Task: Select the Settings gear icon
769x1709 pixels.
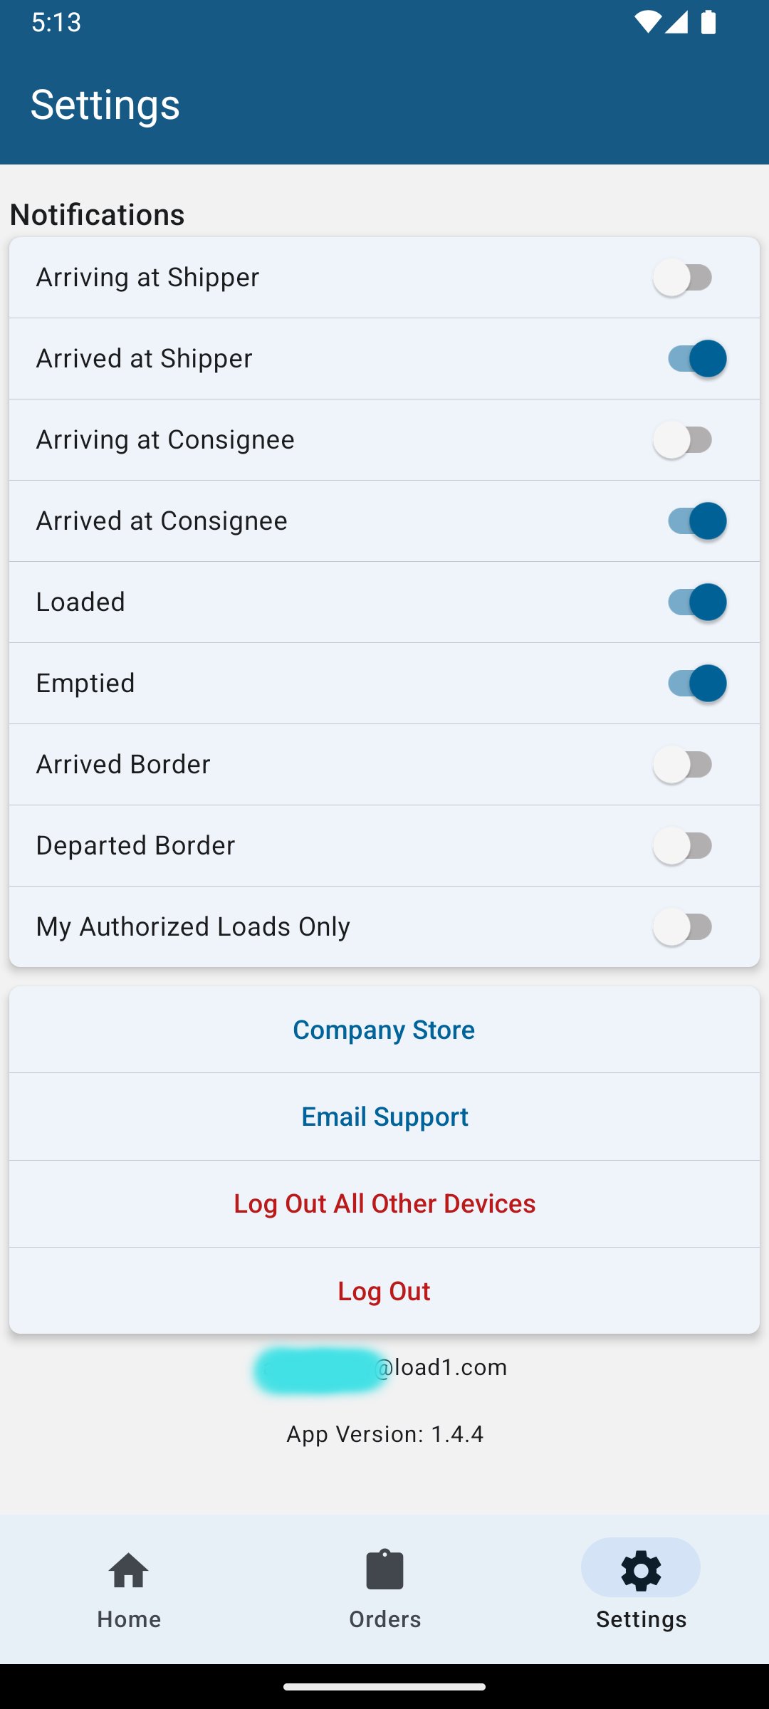Action: pos(641,1570)
